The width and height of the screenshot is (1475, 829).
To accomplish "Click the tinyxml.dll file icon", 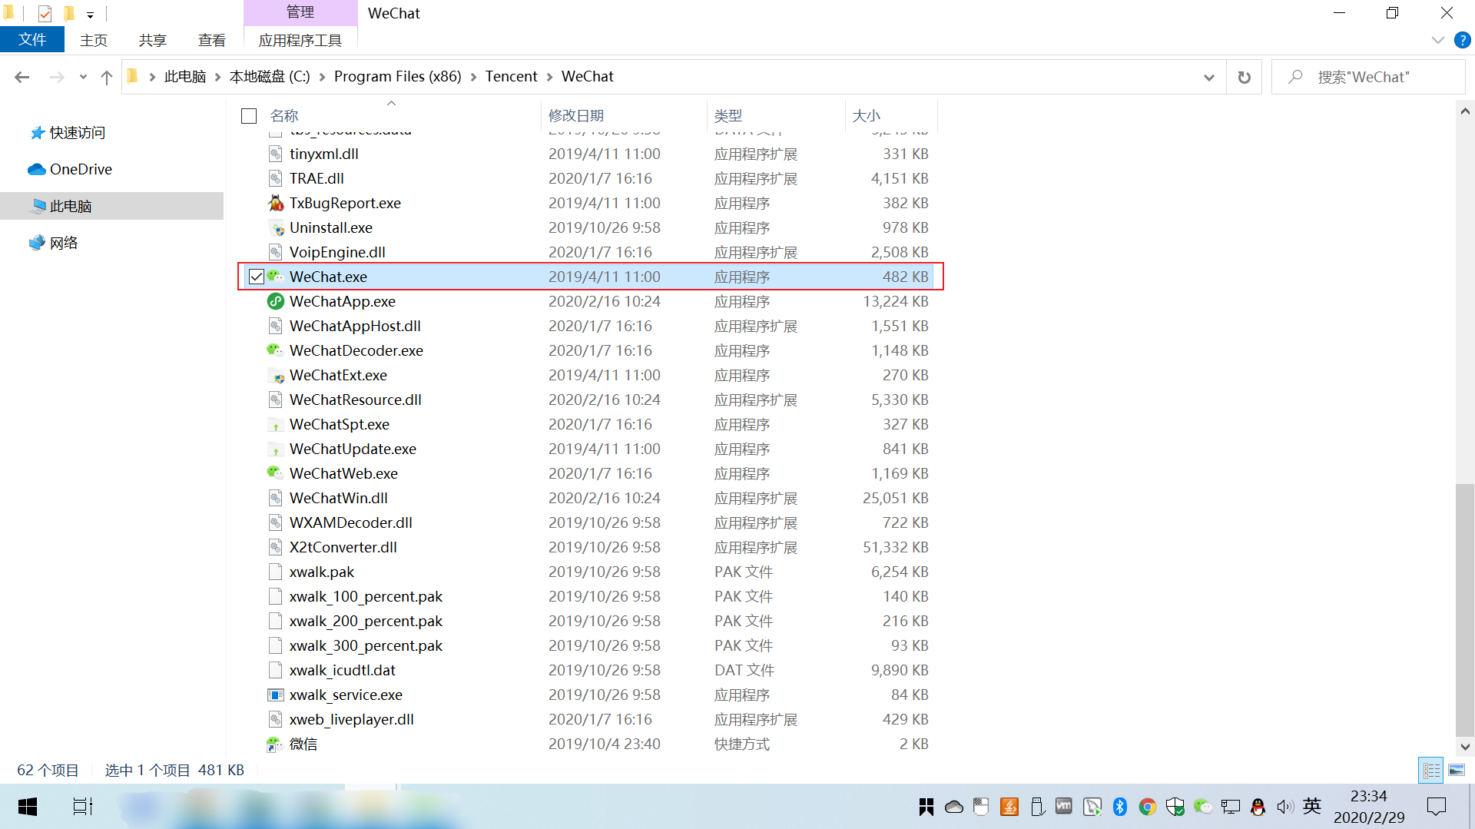I will 276,154.
